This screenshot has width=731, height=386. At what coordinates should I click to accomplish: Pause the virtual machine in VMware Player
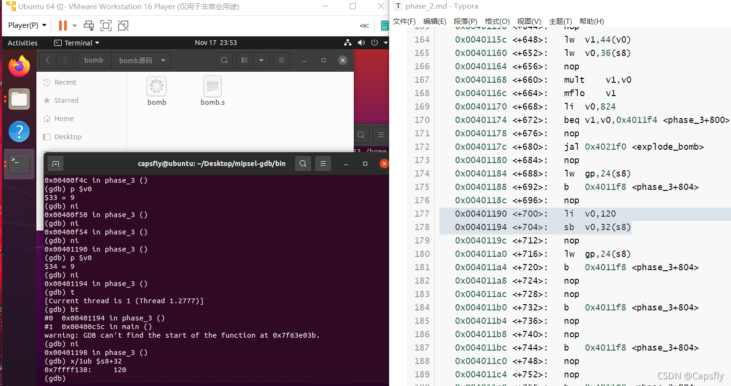click(63, 25)
